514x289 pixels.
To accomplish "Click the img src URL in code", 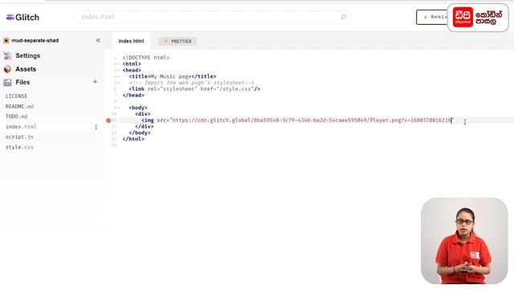I will 312,120.
